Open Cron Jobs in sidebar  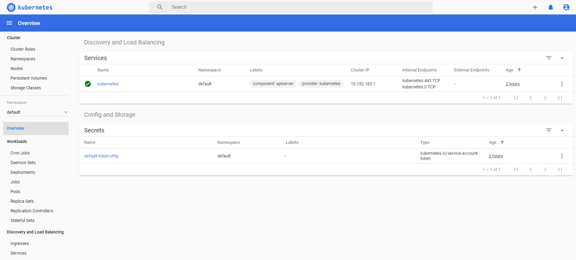click(x=20, y=153)
